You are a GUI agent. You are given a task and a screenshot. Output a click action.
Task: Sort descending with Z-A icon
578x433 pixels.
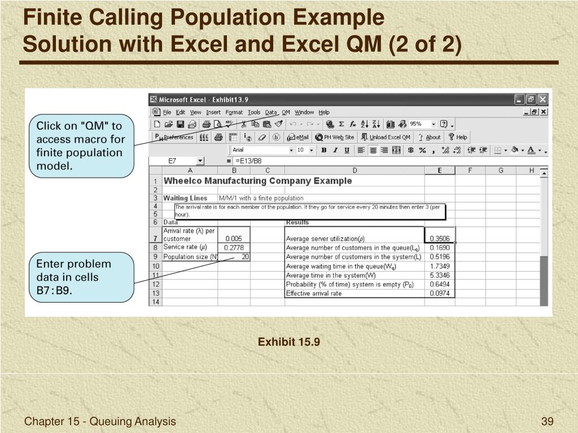pyautogui.click(x=376, y=124)
